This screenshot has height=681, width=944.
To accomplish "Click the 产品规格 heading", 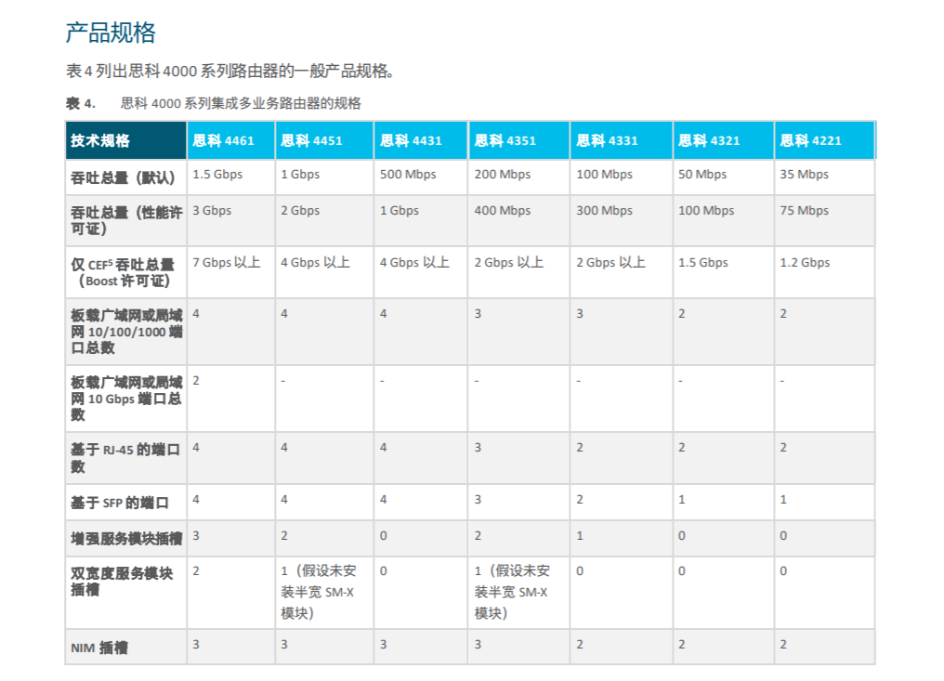I will coord(111,33).
